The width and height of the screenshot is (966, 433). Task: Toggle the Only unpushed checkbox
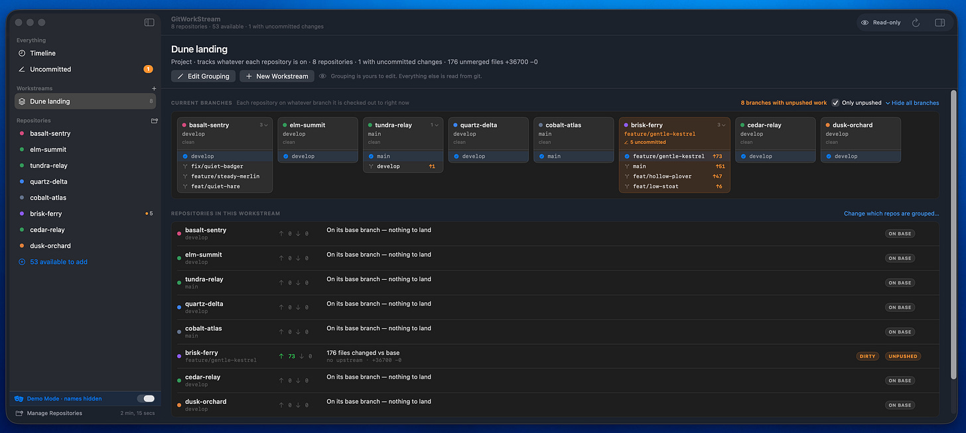click(x=835, y=103)
